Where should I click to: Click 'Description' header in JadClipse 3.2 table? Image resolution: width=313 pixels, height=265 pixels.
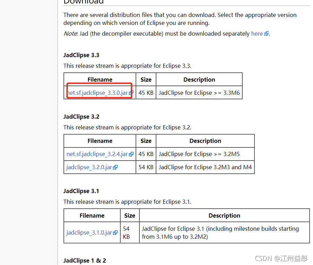pos(205,141)
